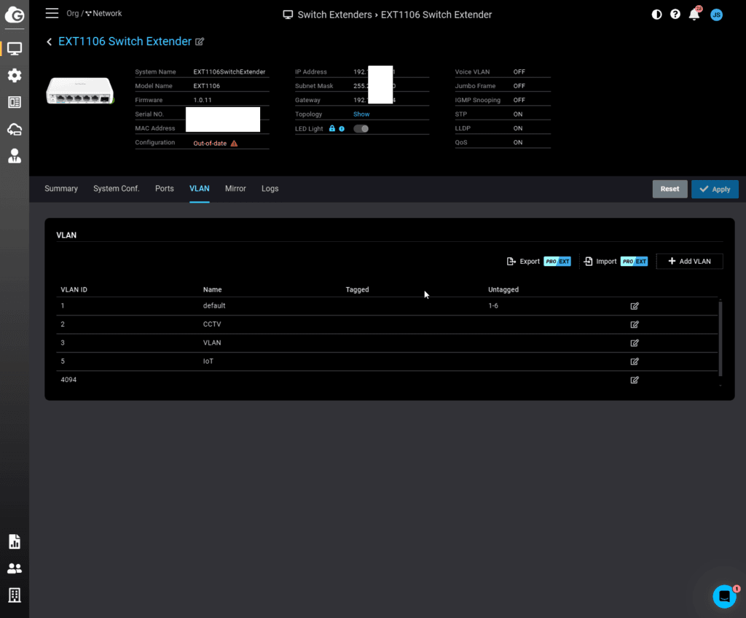Image resolution: width=746 pixels, height=618 pixels.
Task: Edit the IoT VLAN row
Action: click(635, 361)
